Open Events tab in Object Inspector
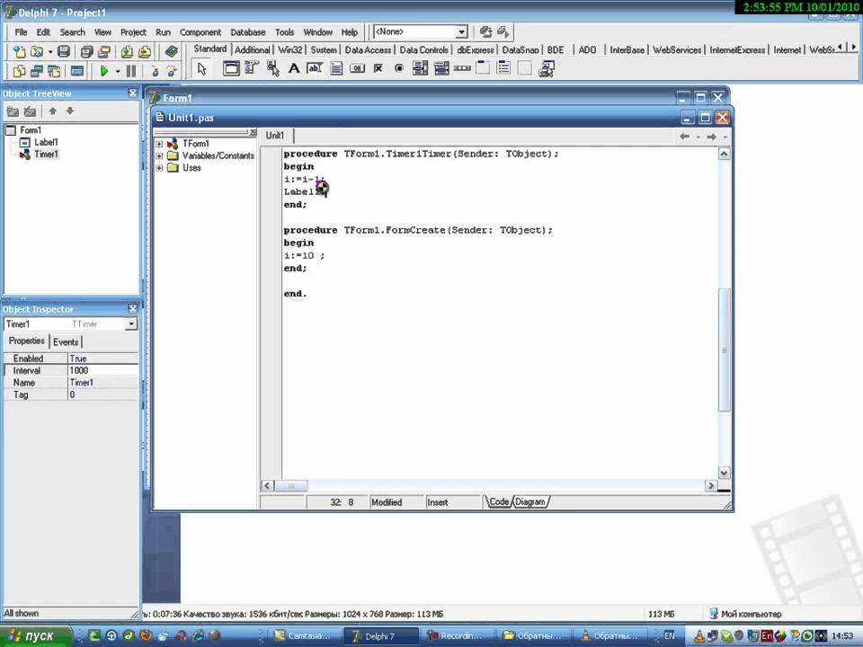Viewport: 863px width, 647px height. pyautogui.click(x=66, y=342)
